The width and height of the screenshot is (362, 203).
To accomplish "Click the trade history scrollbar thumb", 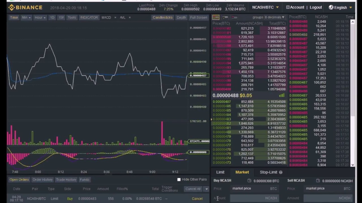I will (x=352, y=70).
